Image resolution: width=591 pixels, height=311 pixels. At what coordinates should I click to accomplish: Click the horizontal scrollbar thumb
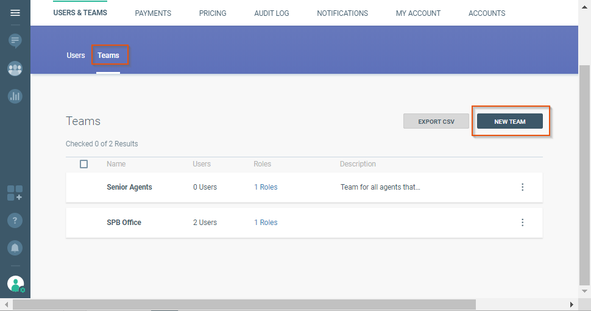pos(244,304)
